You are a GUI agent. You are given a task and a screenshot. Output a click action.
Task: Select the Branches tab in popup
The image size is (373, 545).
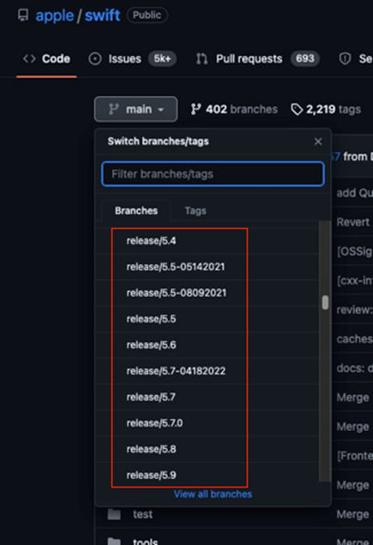click(136, 211)
